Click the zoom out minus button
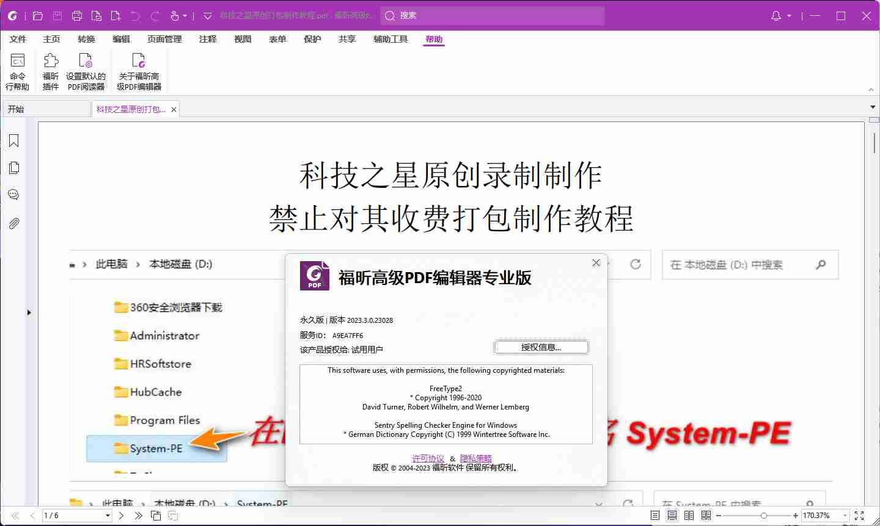The width and height of the screenshot is (880, 526). click(x=719, y=516)
